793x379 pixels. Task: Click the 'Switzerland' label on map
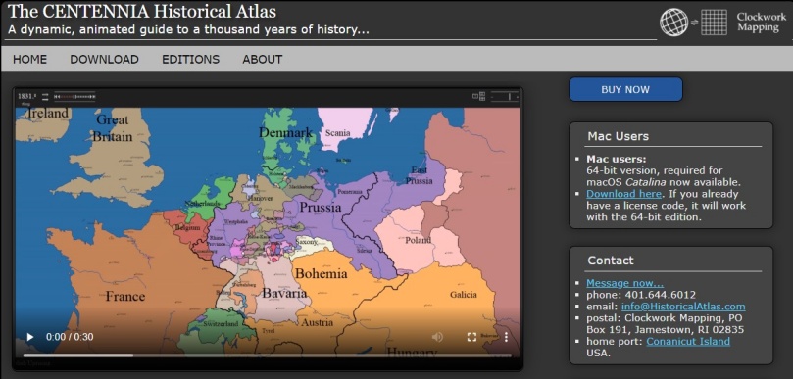221,324
